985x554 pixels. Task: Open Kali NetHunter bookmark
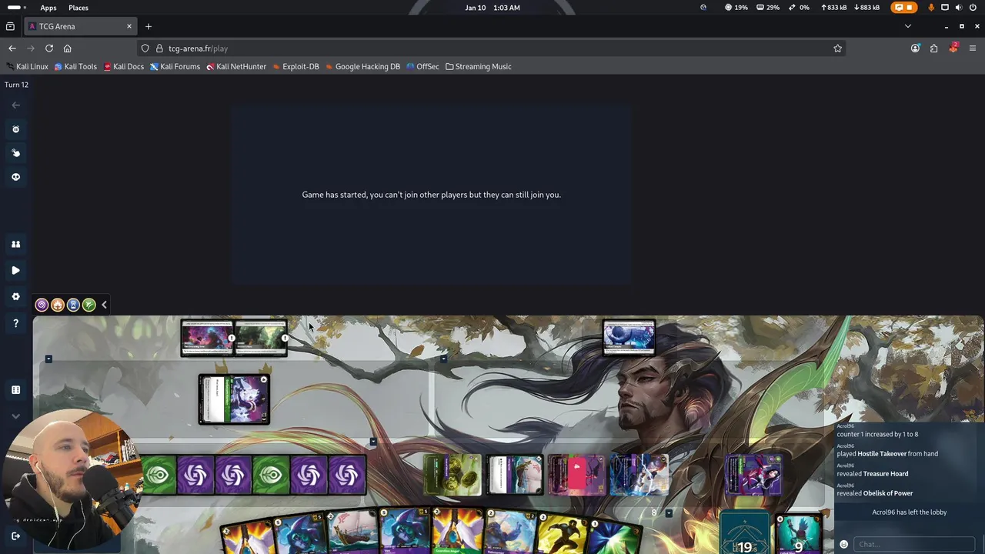[x=236, y=66]
